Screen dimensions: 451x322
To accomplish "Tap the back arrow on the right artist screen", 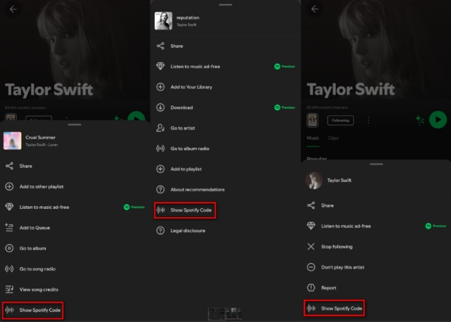I will (x=315, y=9).
